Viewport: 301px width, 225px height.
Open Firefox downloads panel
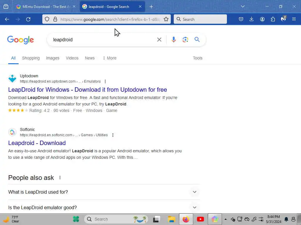tap(252, 19)
